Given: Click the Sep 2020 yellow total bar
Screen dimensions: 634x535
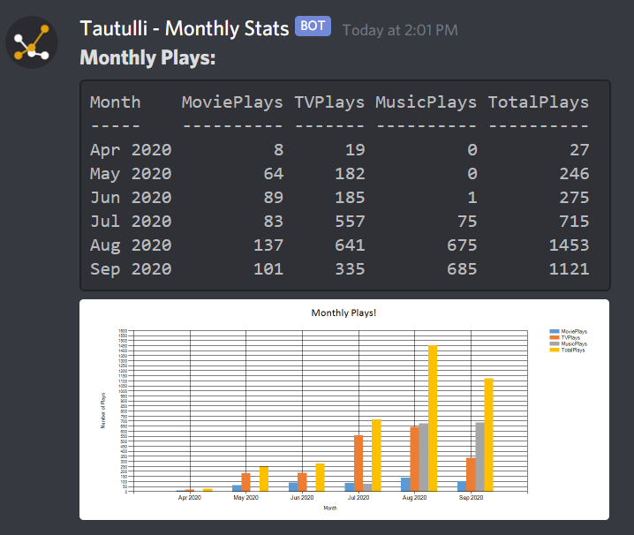Looking at the screenshot, I should click(x=488, y=434).
